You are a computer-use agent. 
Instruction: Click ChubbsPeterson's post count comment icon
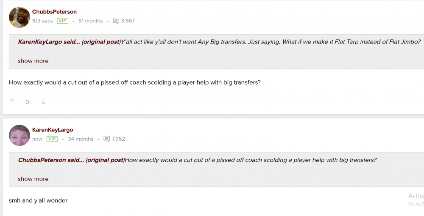tap(116, 21)
